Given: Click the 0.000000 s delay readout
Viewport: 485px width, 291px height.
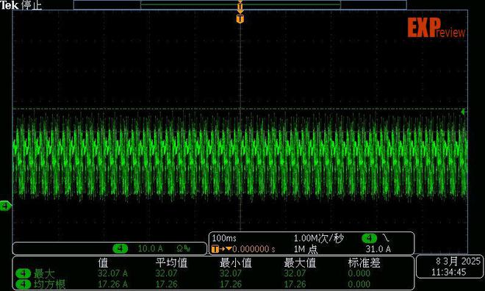Looking at the screenshot, I should pyautogui.click(x=254, y=249).
